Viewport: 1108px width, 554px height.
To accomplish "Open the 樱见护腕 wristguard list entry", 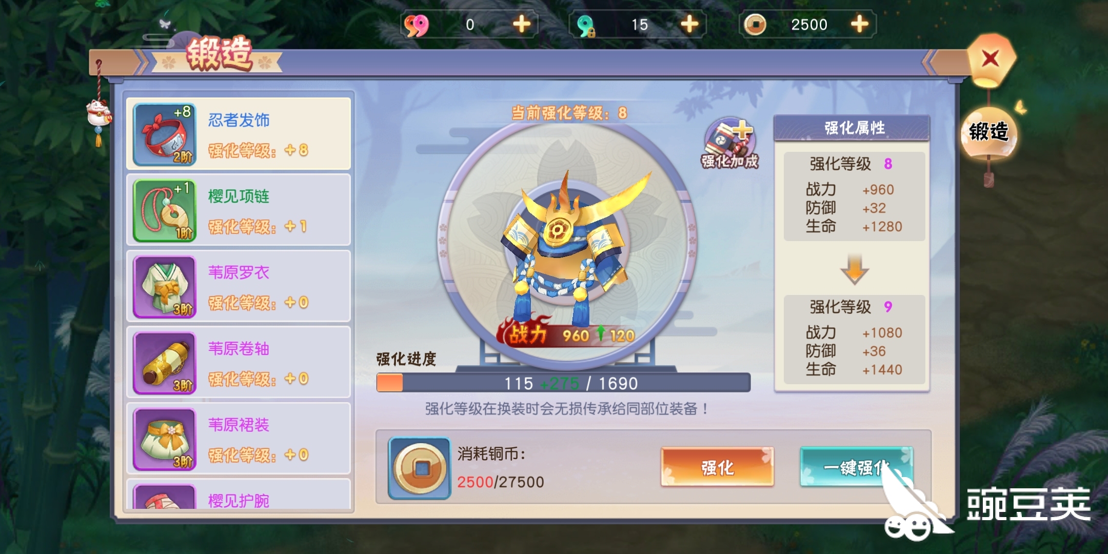I will pos(239,495).
